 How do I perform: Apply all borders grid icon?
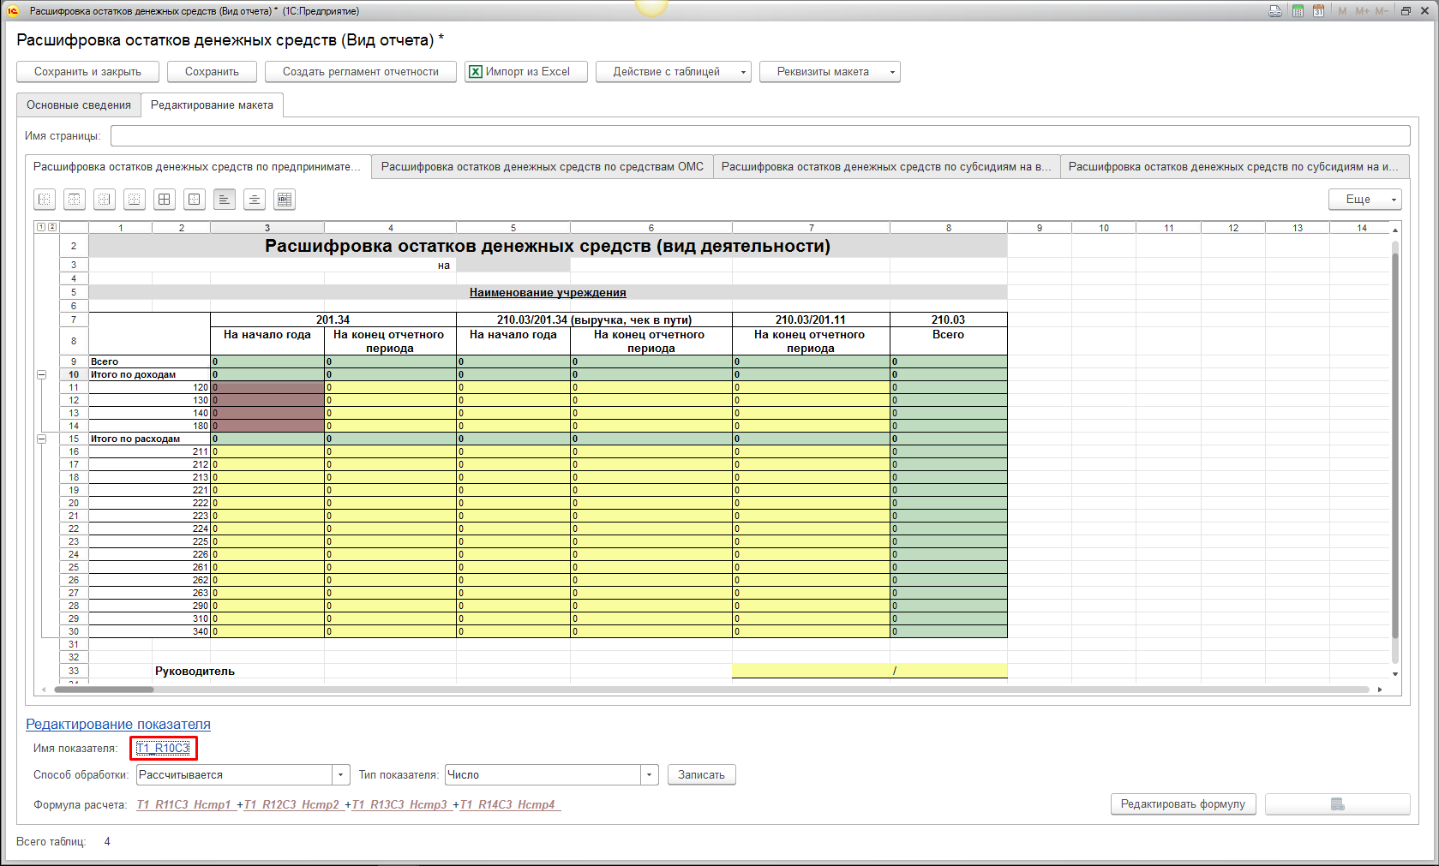click(165, 200)
